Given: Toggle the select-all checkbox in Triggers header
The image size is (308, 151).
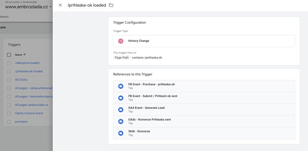Looking at the screenshot, I should click(9, 55).
